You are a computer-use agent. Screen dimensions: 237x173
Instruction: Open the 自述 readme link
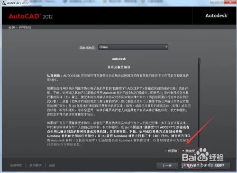pyautogui.click(x=52, y=165)
